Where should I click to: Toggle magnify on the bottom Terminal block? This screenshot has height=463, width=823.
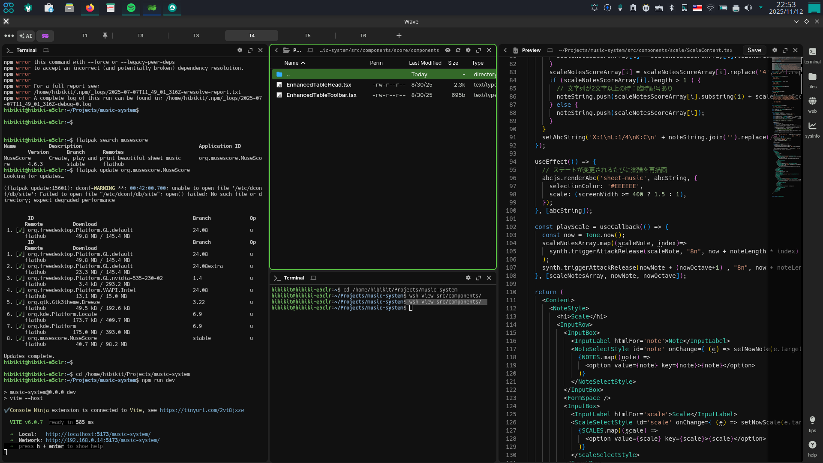[478, 278]
